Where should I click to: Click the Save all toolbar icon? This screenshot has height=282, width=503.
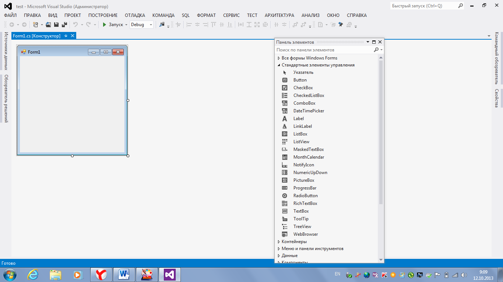click(x=64, y=25)
